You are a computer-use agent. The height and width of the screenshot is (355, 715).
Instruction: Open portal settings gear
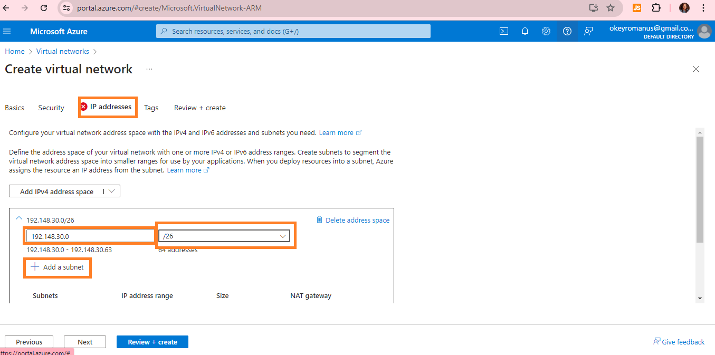[x=546, y=31]
